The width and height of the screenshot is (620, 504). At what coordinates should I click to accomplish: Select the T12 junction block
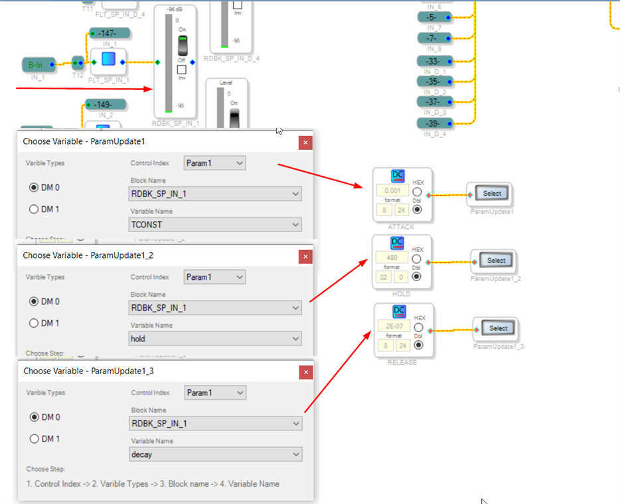pos(78,62)
